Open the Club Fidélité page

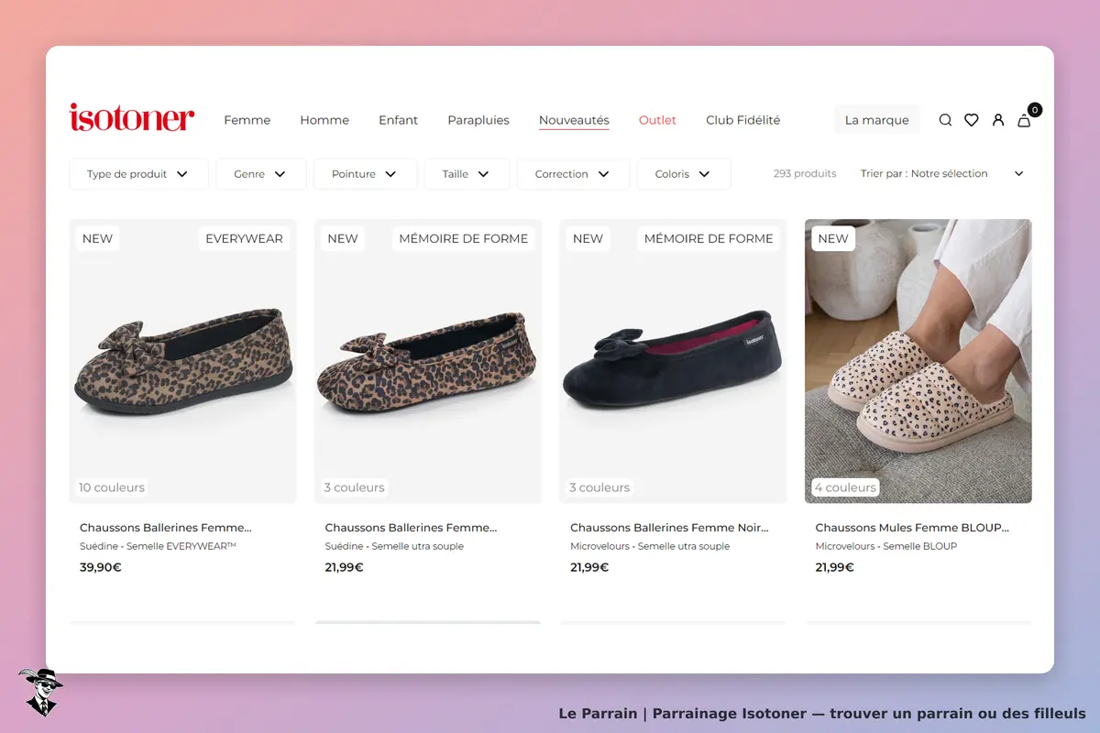tap(743, 120)
